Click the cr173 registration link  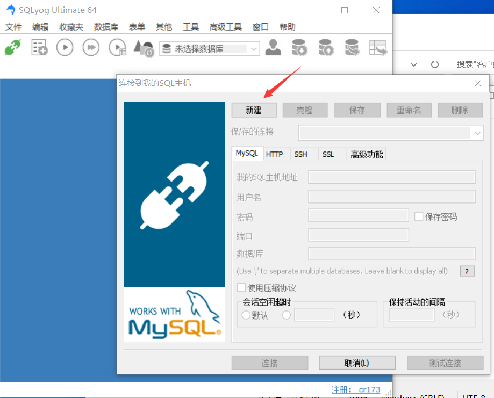point(369,389)
